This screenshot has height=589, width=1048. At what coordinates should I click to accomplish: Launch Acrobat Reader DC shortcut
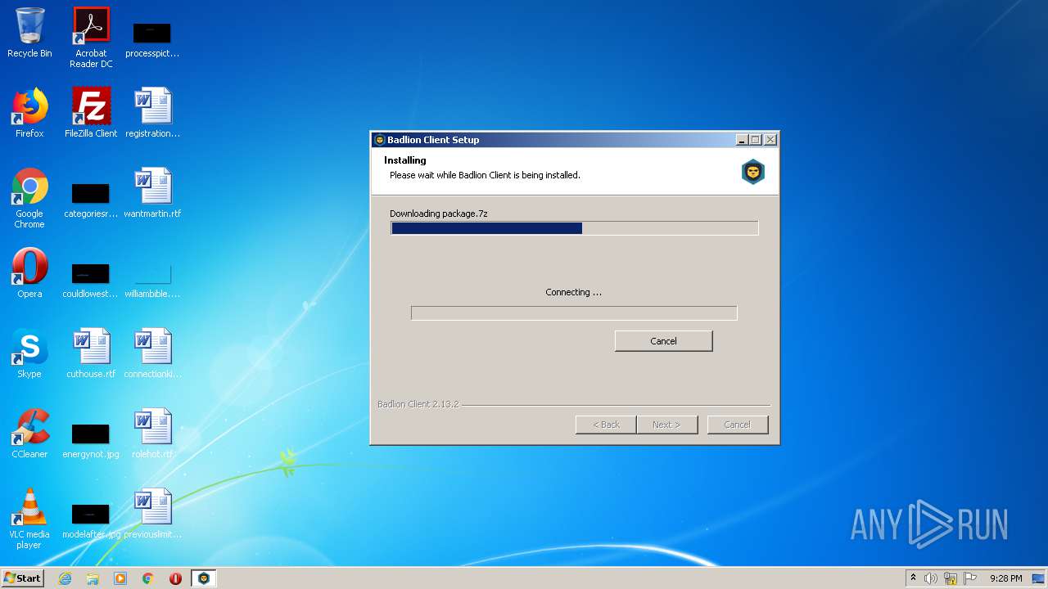tap(91, 37)
